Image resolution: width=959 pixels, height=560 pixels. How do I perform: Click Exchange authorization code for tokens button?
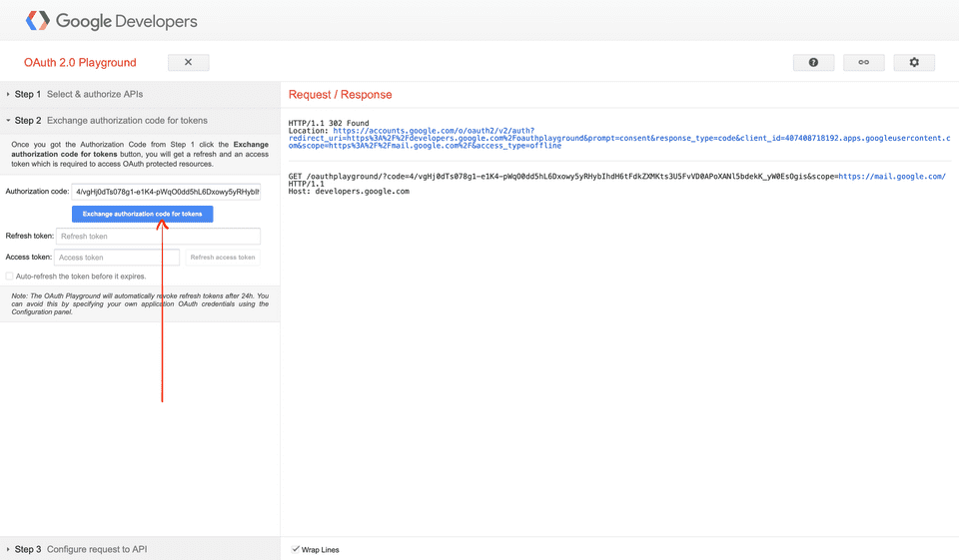[143, 214]
